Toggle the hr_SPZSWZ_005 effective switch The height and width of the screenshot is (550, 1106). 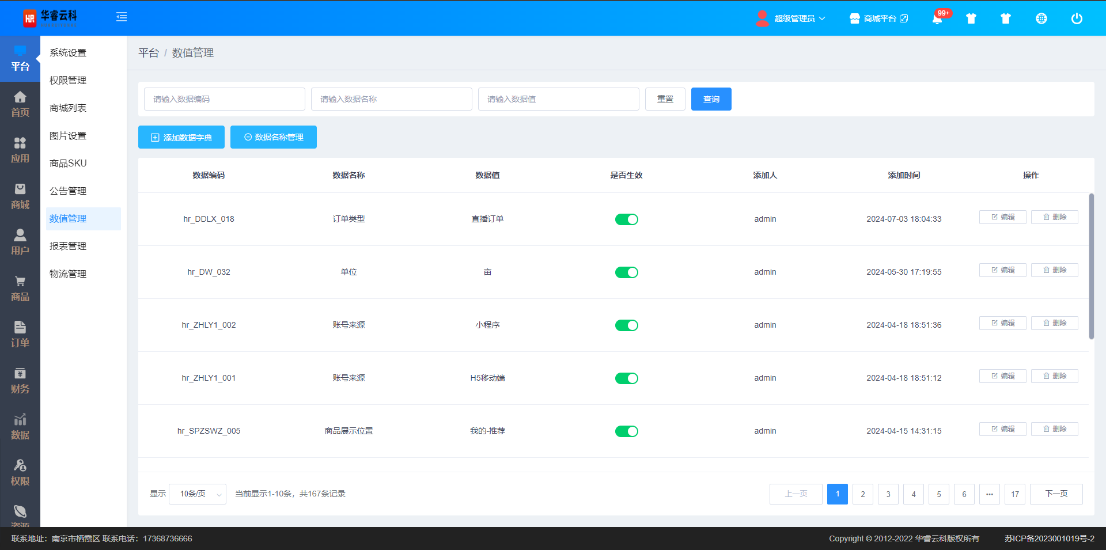coord(626,431)
